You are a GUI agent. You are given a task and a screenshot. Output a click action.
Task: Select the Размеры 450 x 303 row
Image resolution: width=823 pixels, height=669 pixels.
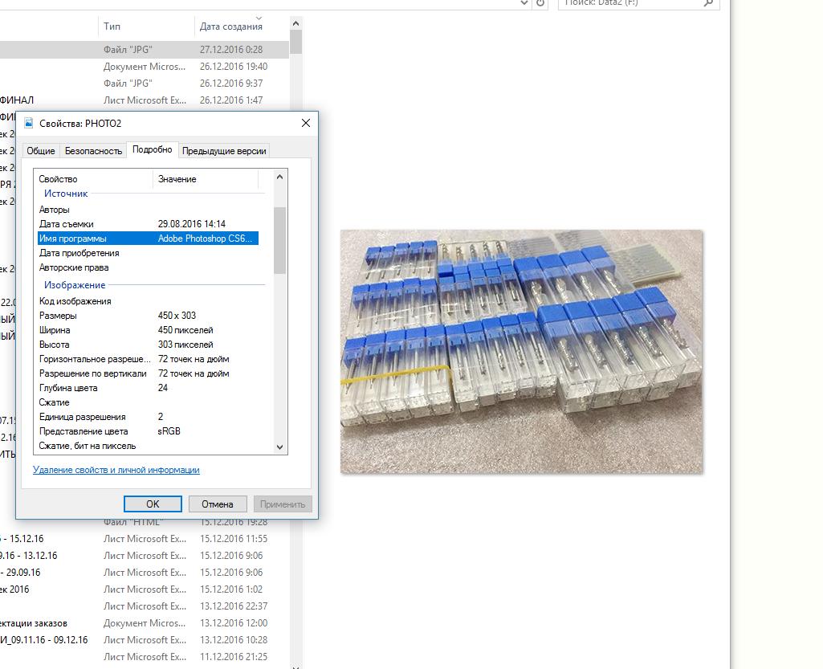pyautogui.click(x=148, y=316)
